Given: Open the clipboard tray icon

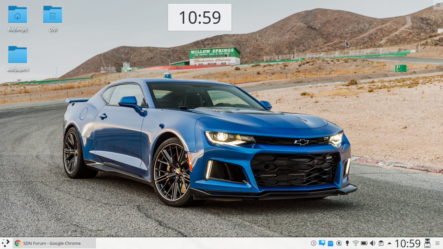Looking at the screenshot, I should tap(381, 243).
